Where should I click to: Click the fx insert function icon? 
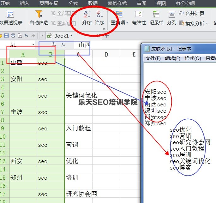(x=63, y=44)
